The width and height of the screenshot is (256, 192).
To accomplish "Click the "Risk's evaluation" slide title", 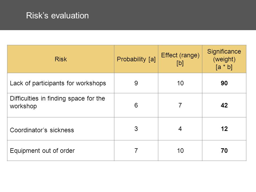I will click(57, 16).
